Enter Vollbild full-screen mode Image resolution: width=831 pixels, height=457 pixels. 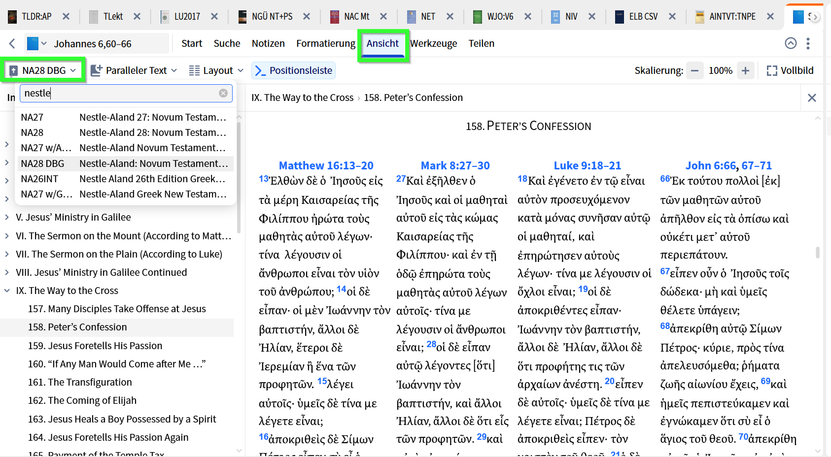coord(790,70)
